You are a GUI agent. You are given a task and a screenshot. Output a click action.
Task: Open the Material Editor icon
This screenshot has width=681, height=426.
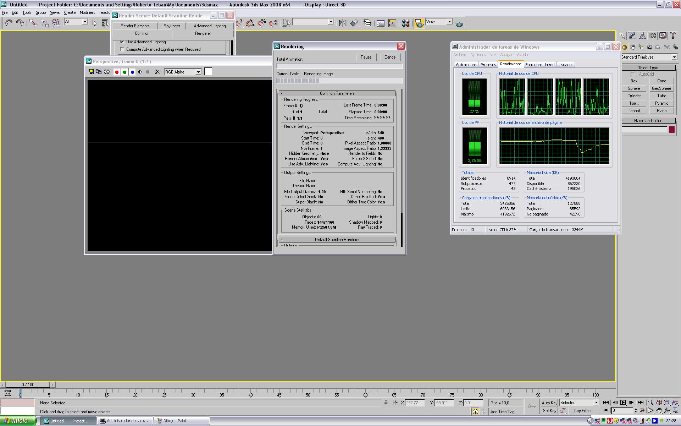tap(406, 23)
